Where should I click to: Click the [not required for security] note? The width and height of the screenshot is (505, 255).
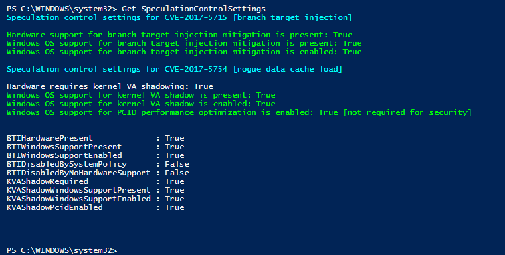[407, 112]
